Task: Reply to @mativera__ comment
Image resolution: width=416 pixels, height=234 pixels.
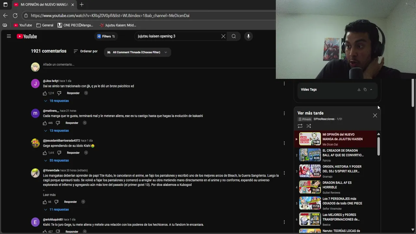Action: tap(72, 123)
